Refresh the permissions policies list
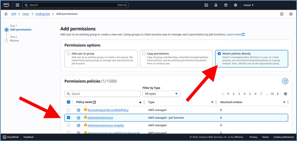This screenshot has width=297, height=141. [285, 81]
